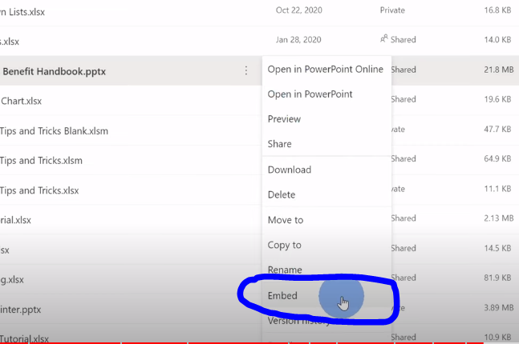Open the Tips and Tricks.xlsx file
Viewport: 519px width, 344px height.
pyautogui.click(x=39, y=190)
